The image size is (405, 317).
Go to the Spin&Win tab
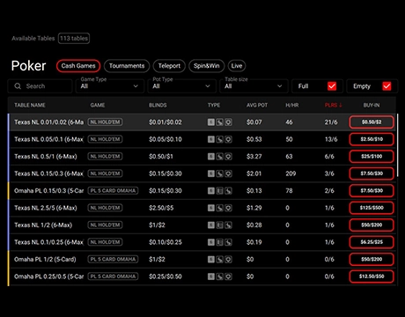point(207,66)
